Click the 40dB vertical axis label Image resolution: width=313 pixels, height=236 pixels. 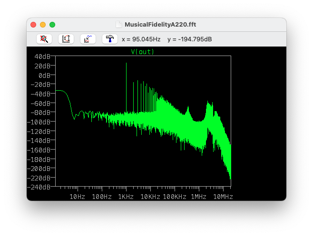tap(42, 57)
